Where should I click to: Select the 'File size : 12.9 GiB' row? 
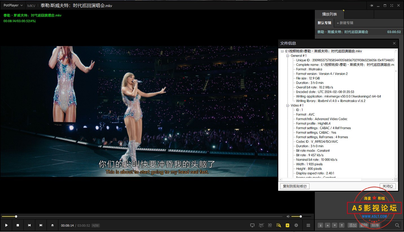point(308,78)
